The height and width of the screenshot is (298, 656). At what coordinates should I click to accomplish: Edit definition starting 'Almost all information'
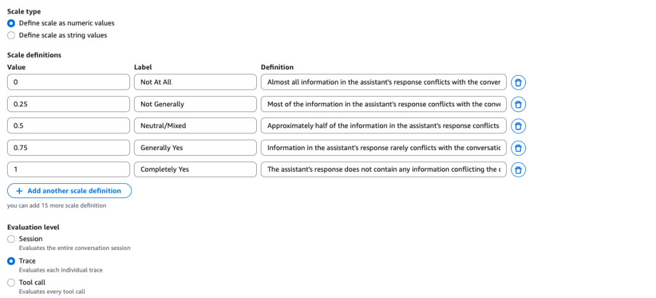tap(383, 82)
